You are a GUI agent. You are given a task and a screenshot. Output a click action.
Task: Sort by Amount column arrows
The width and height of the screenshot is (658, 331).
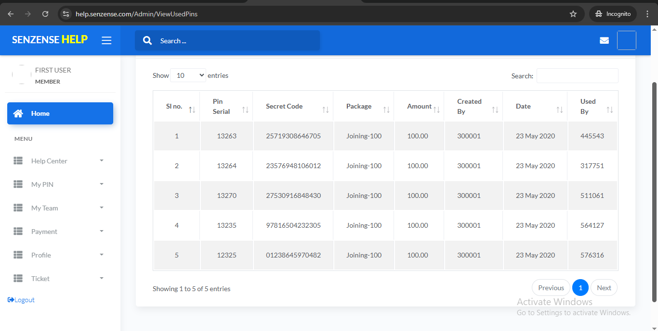[x=436, y=110]
